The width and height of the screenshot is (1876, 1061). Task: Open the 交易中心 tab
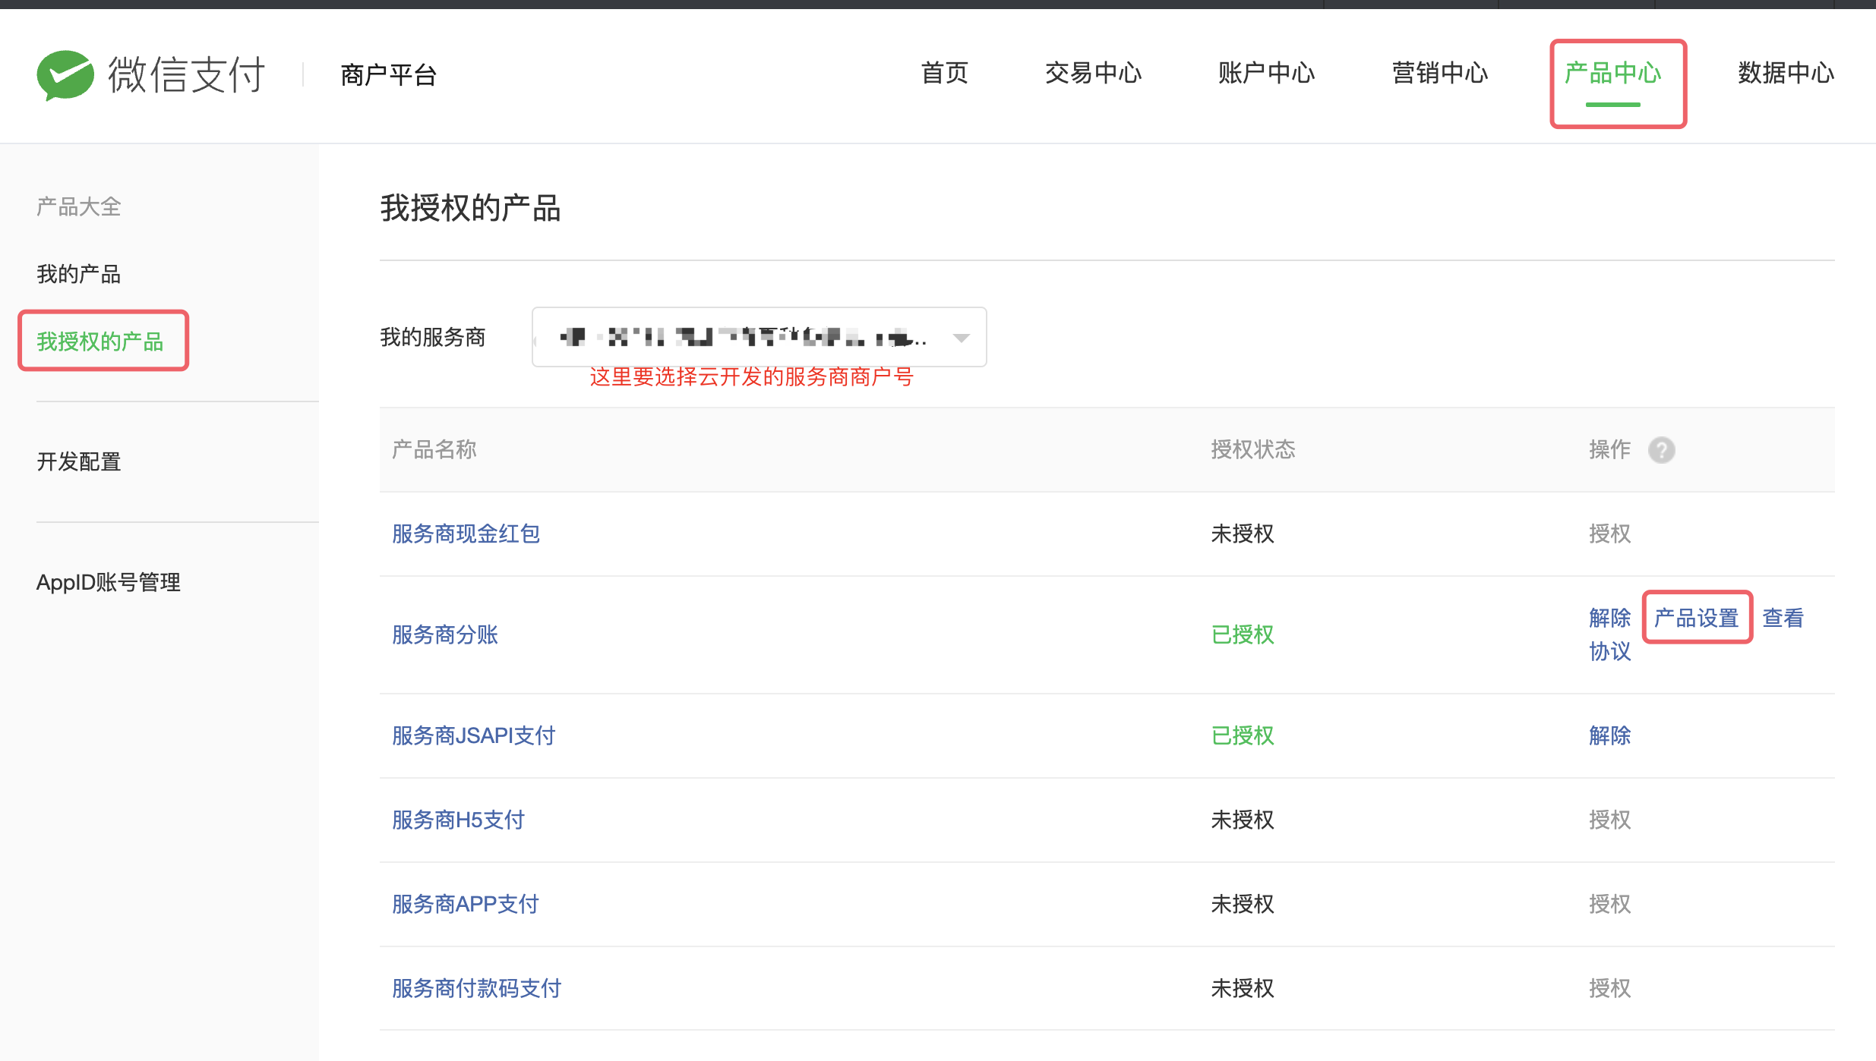[1093, 74]
